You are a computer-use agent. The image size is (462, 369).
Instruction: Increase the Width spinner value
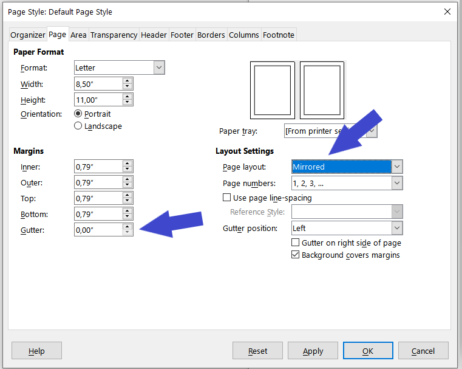click(127, 81)
